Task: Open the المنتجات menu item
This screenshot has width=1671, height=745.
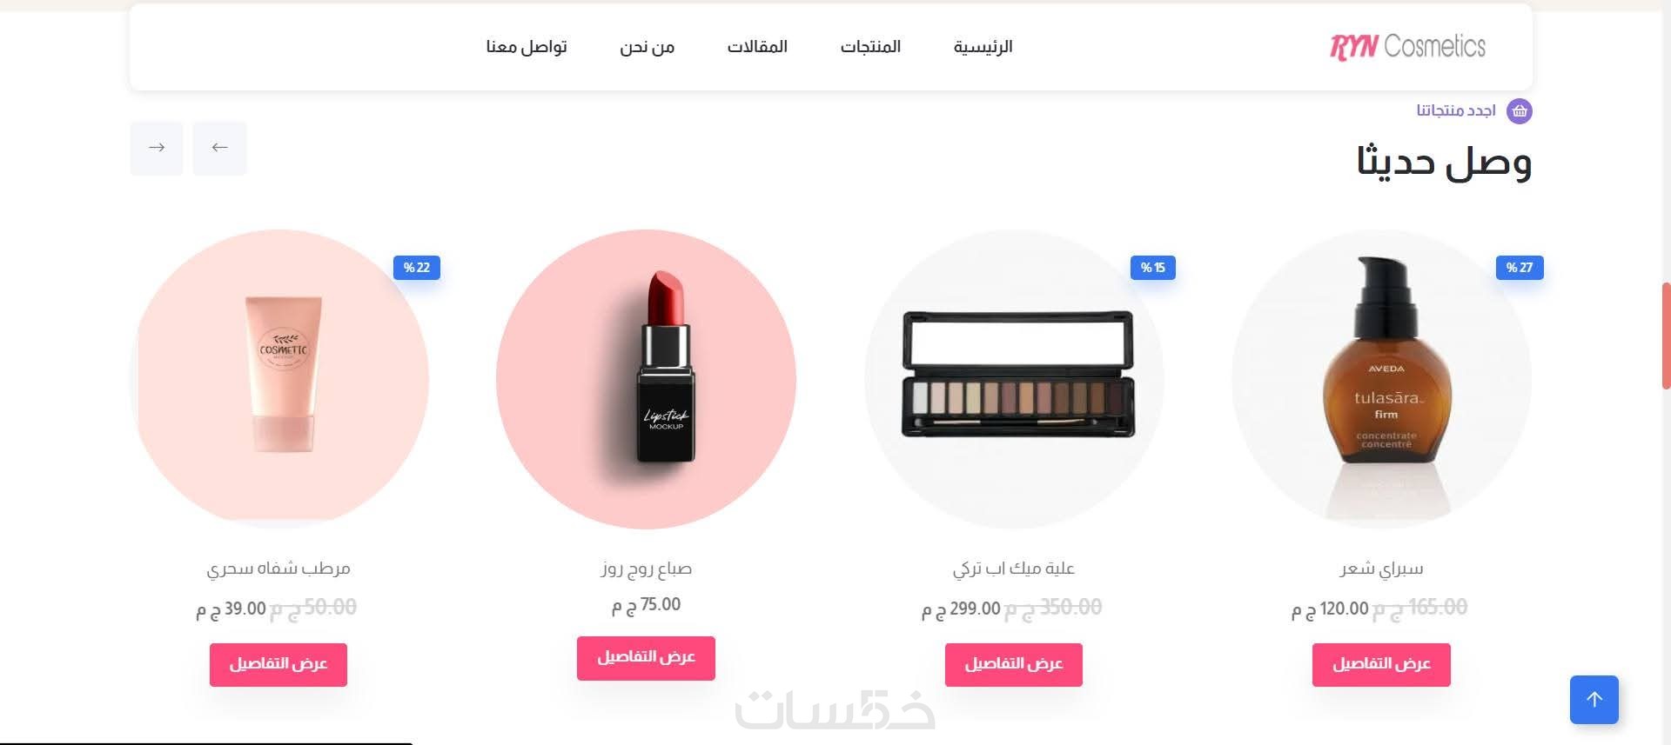Action: [x=870, y=47]
